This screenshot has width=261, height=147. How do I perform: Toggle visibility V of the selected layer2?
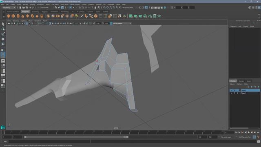coord(231,90)
